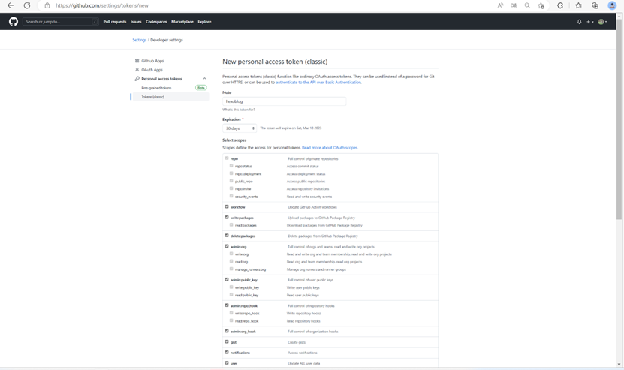Toggle the workflow scope checkbox
624x370 pixels.
point(227,206)
